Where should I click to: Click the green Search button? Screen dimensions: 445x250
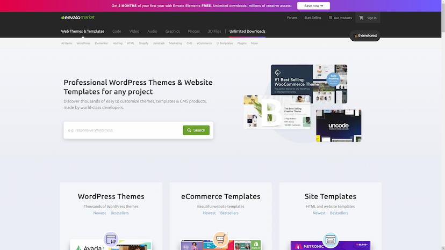click(x=196, y=130)
